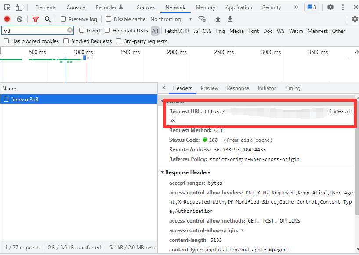
Task: Open the Response detail tab
Action: [x=238, y=88]
